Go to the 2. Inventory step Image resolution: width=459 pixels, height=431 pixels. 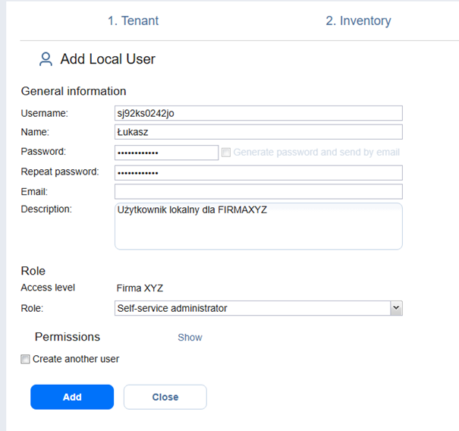tap(358, 20)
